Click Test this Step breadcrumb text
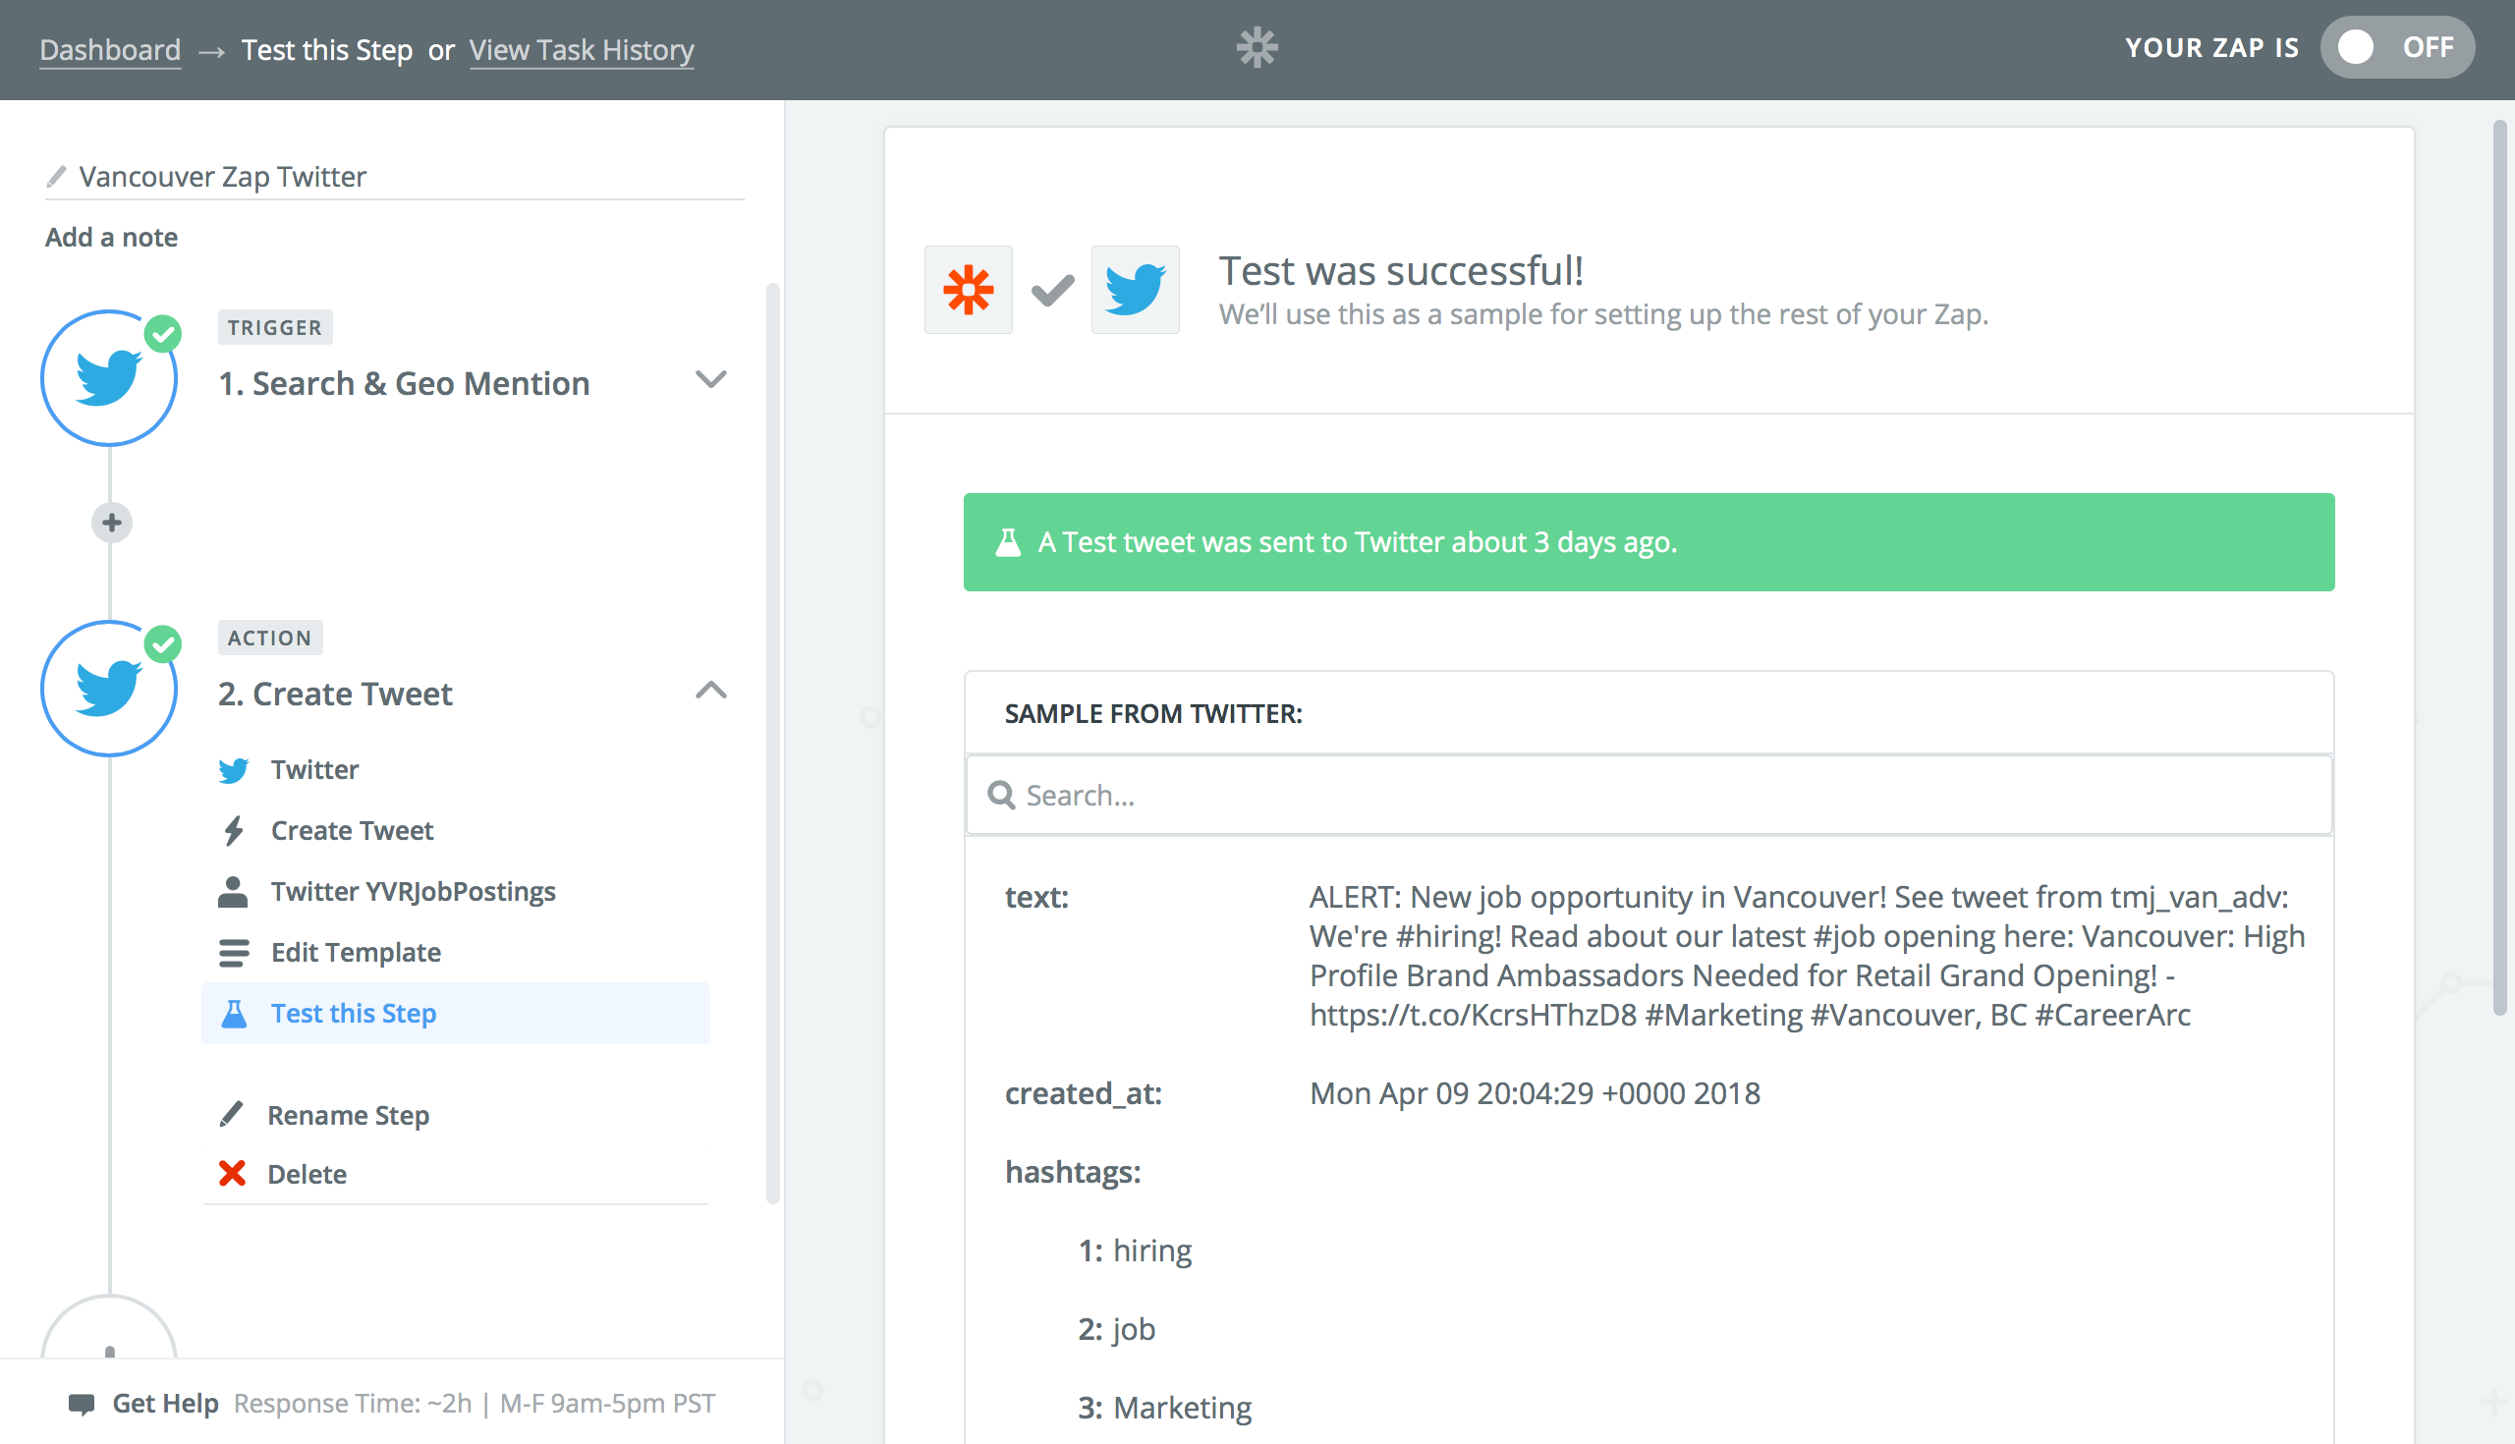2515x1444 pixels. click(x=327, y=49)
